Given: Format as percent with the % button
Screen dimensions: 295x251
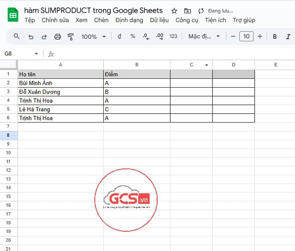Looking at the screenshot, I should [133, 37].
